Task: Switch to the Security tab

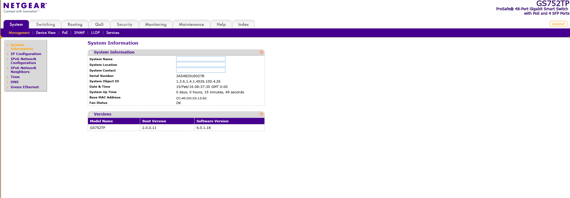Action: click(x=124, y=25)
